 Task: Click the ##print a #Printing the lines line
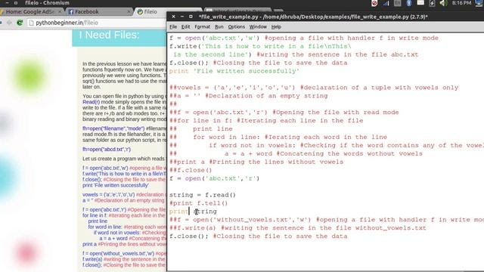pos(256,162)
